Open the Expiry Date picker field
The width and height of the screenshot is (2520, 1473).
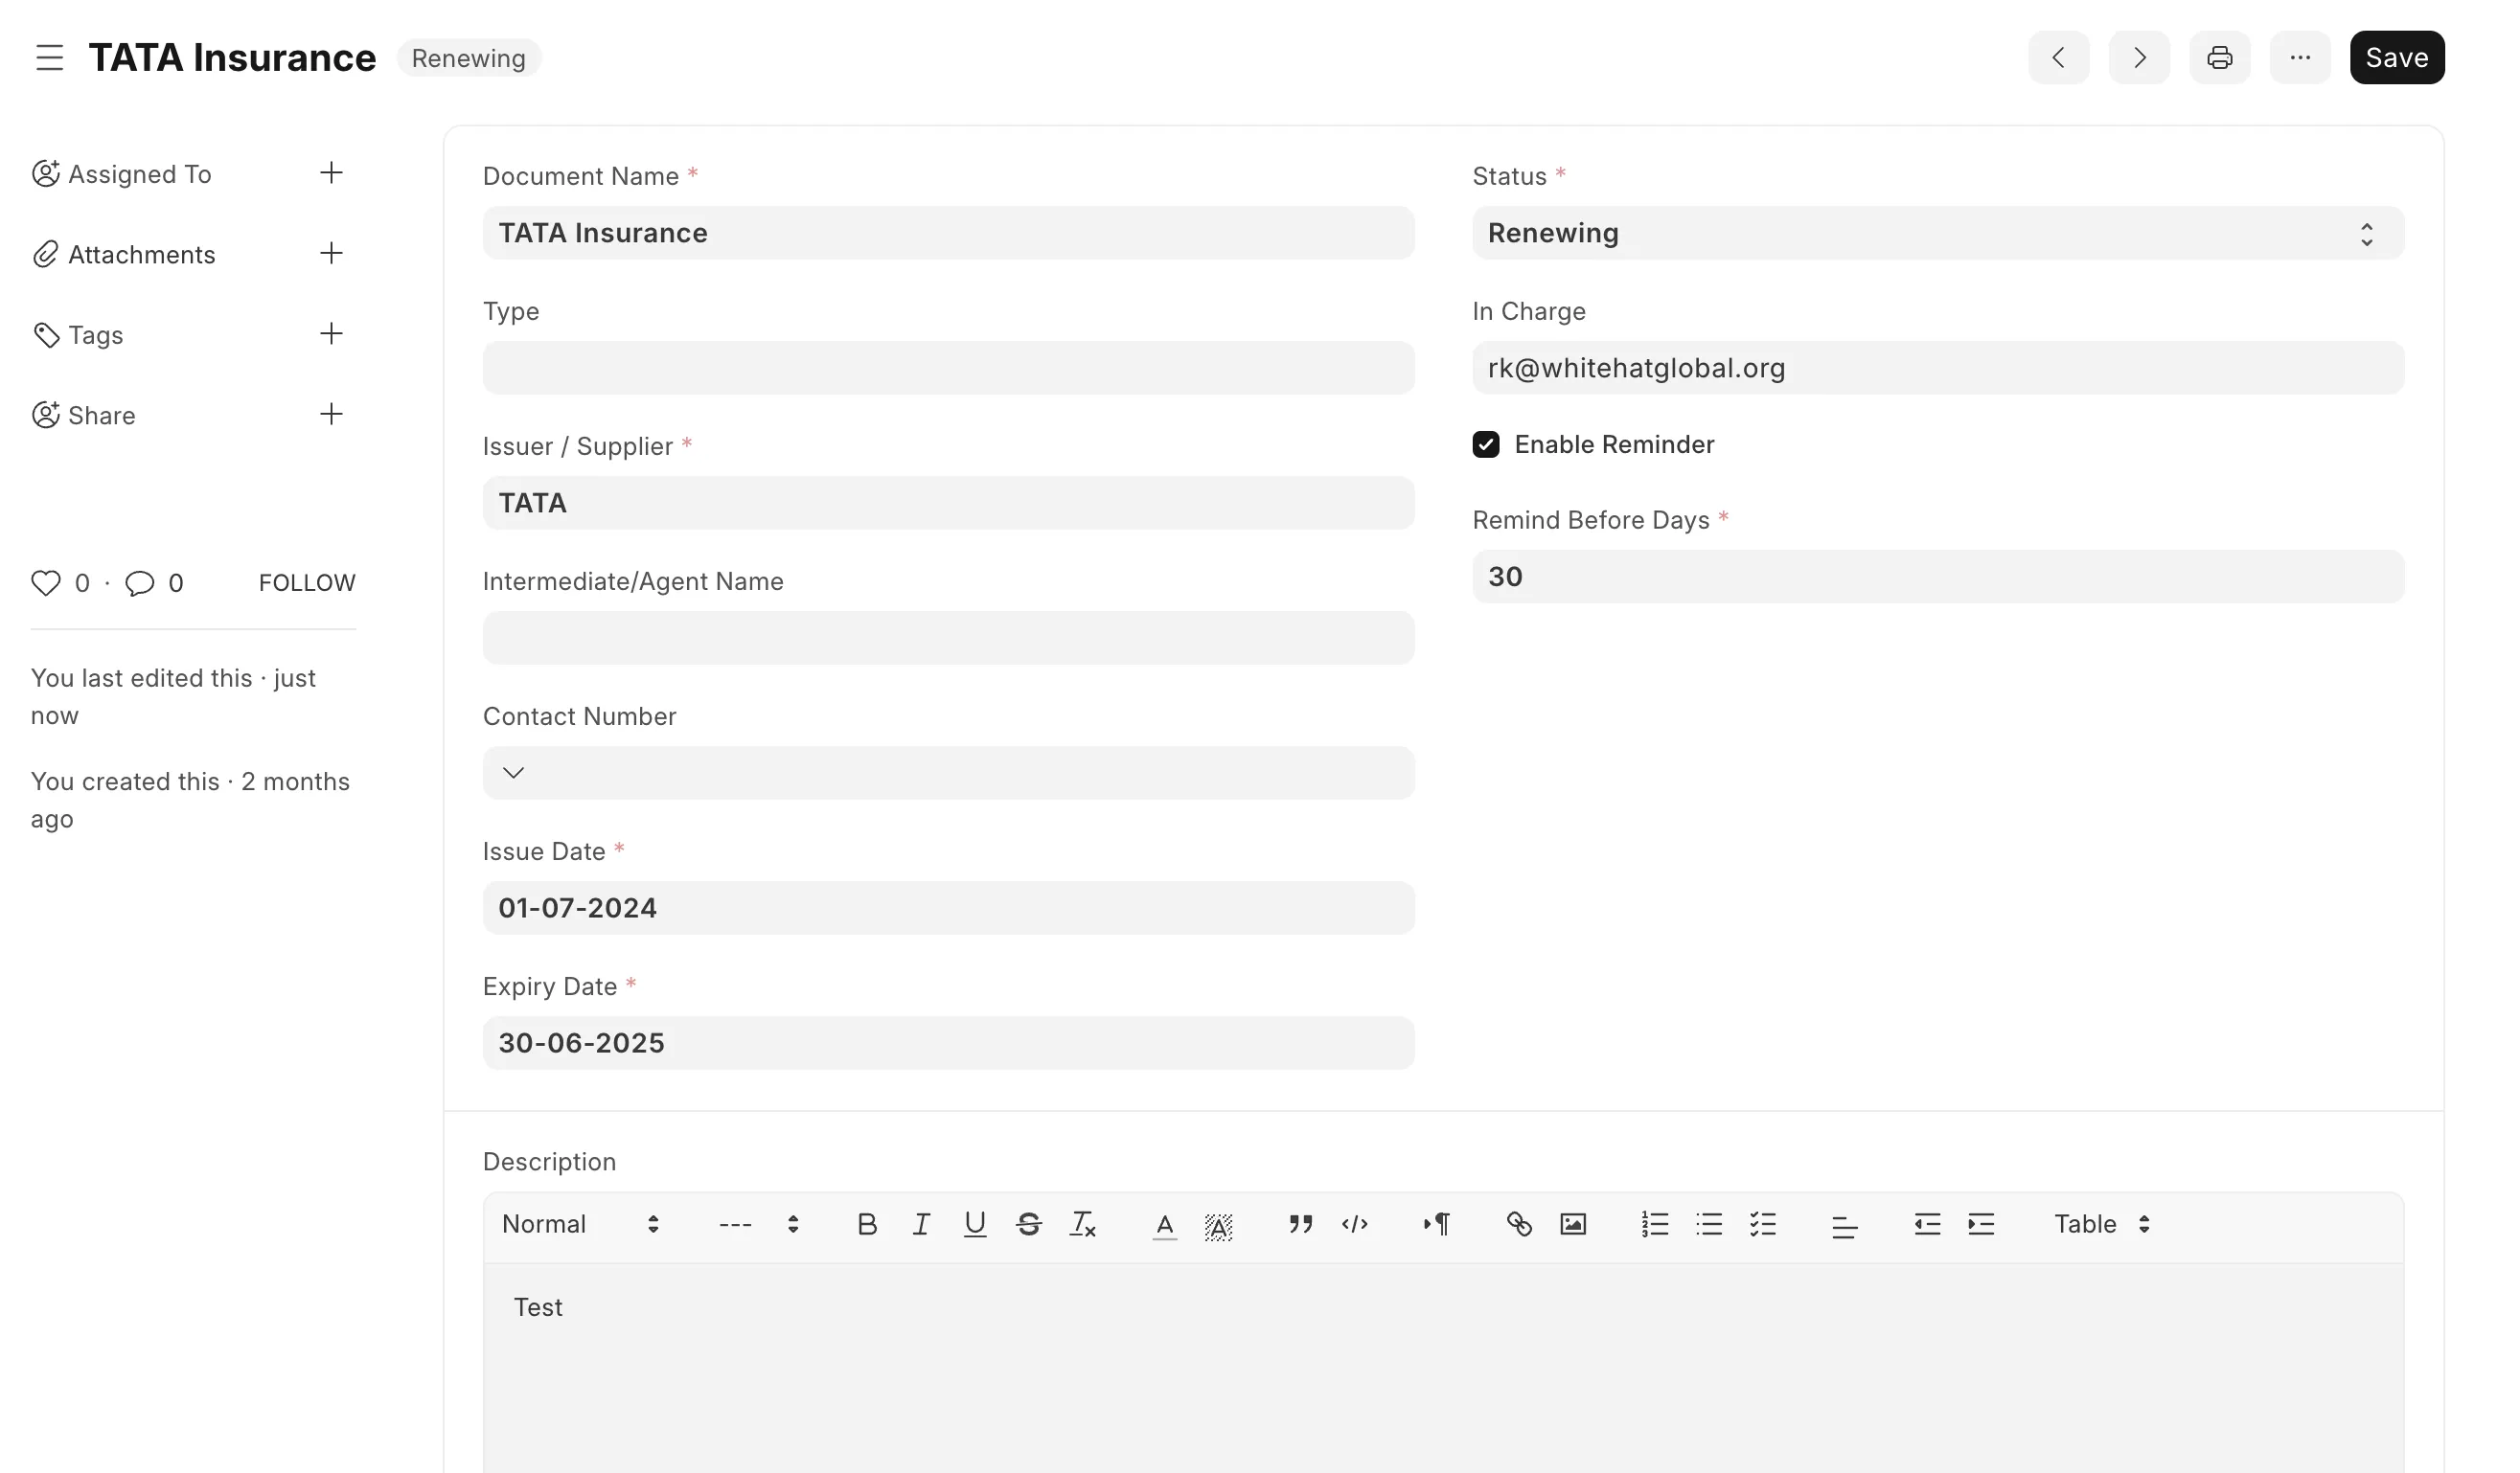click(x=948, y=1043)
